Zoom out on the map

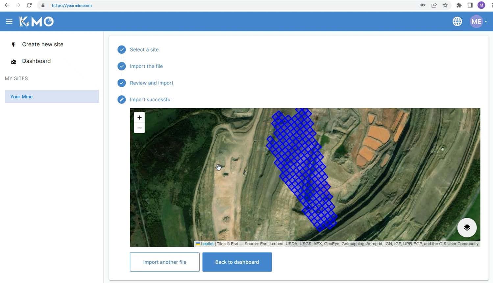[x=139, y=128]
